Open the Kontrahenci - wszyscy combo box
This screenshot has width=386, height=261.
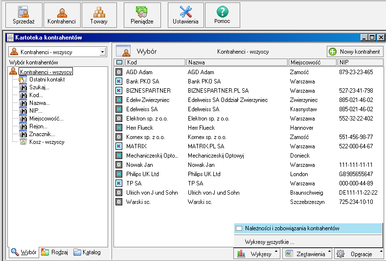(58, 52)
